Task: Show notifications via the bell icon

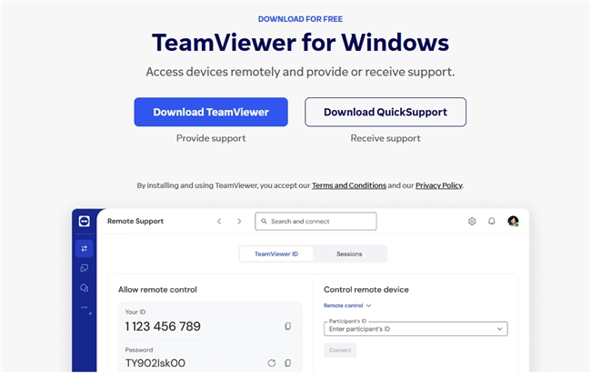Action: 492,221
